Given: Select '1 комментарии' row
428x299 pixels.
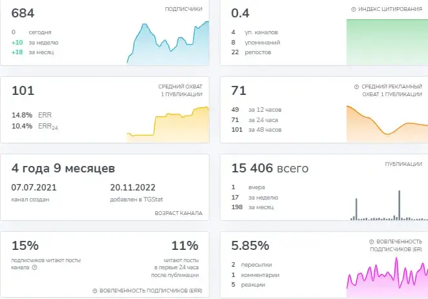Looking at the screenshot, I should click(255, 275).
